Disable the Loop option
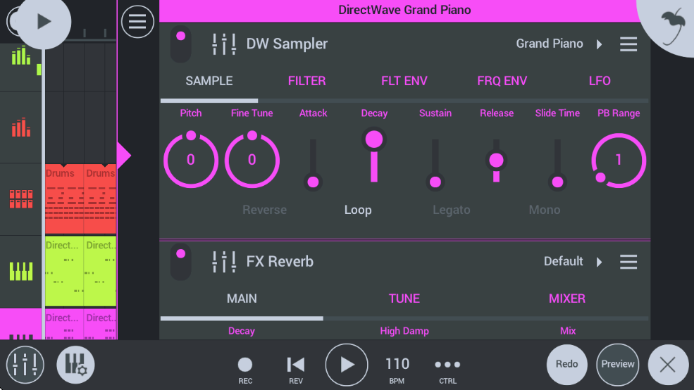 pos(358,210)
